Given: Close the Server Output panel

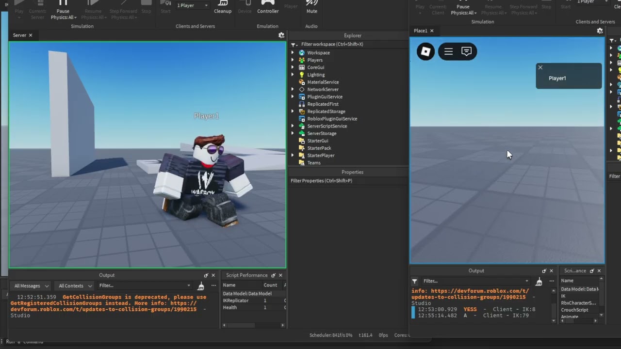Looking at the screenshot, I should click(x=213, y=275).
